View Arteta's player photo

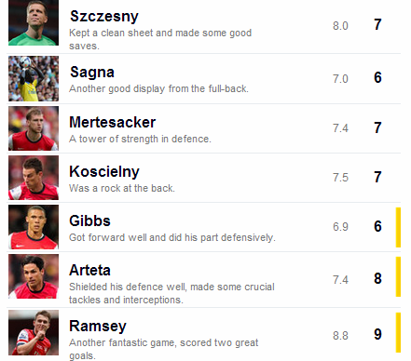(x=34, y=276)
